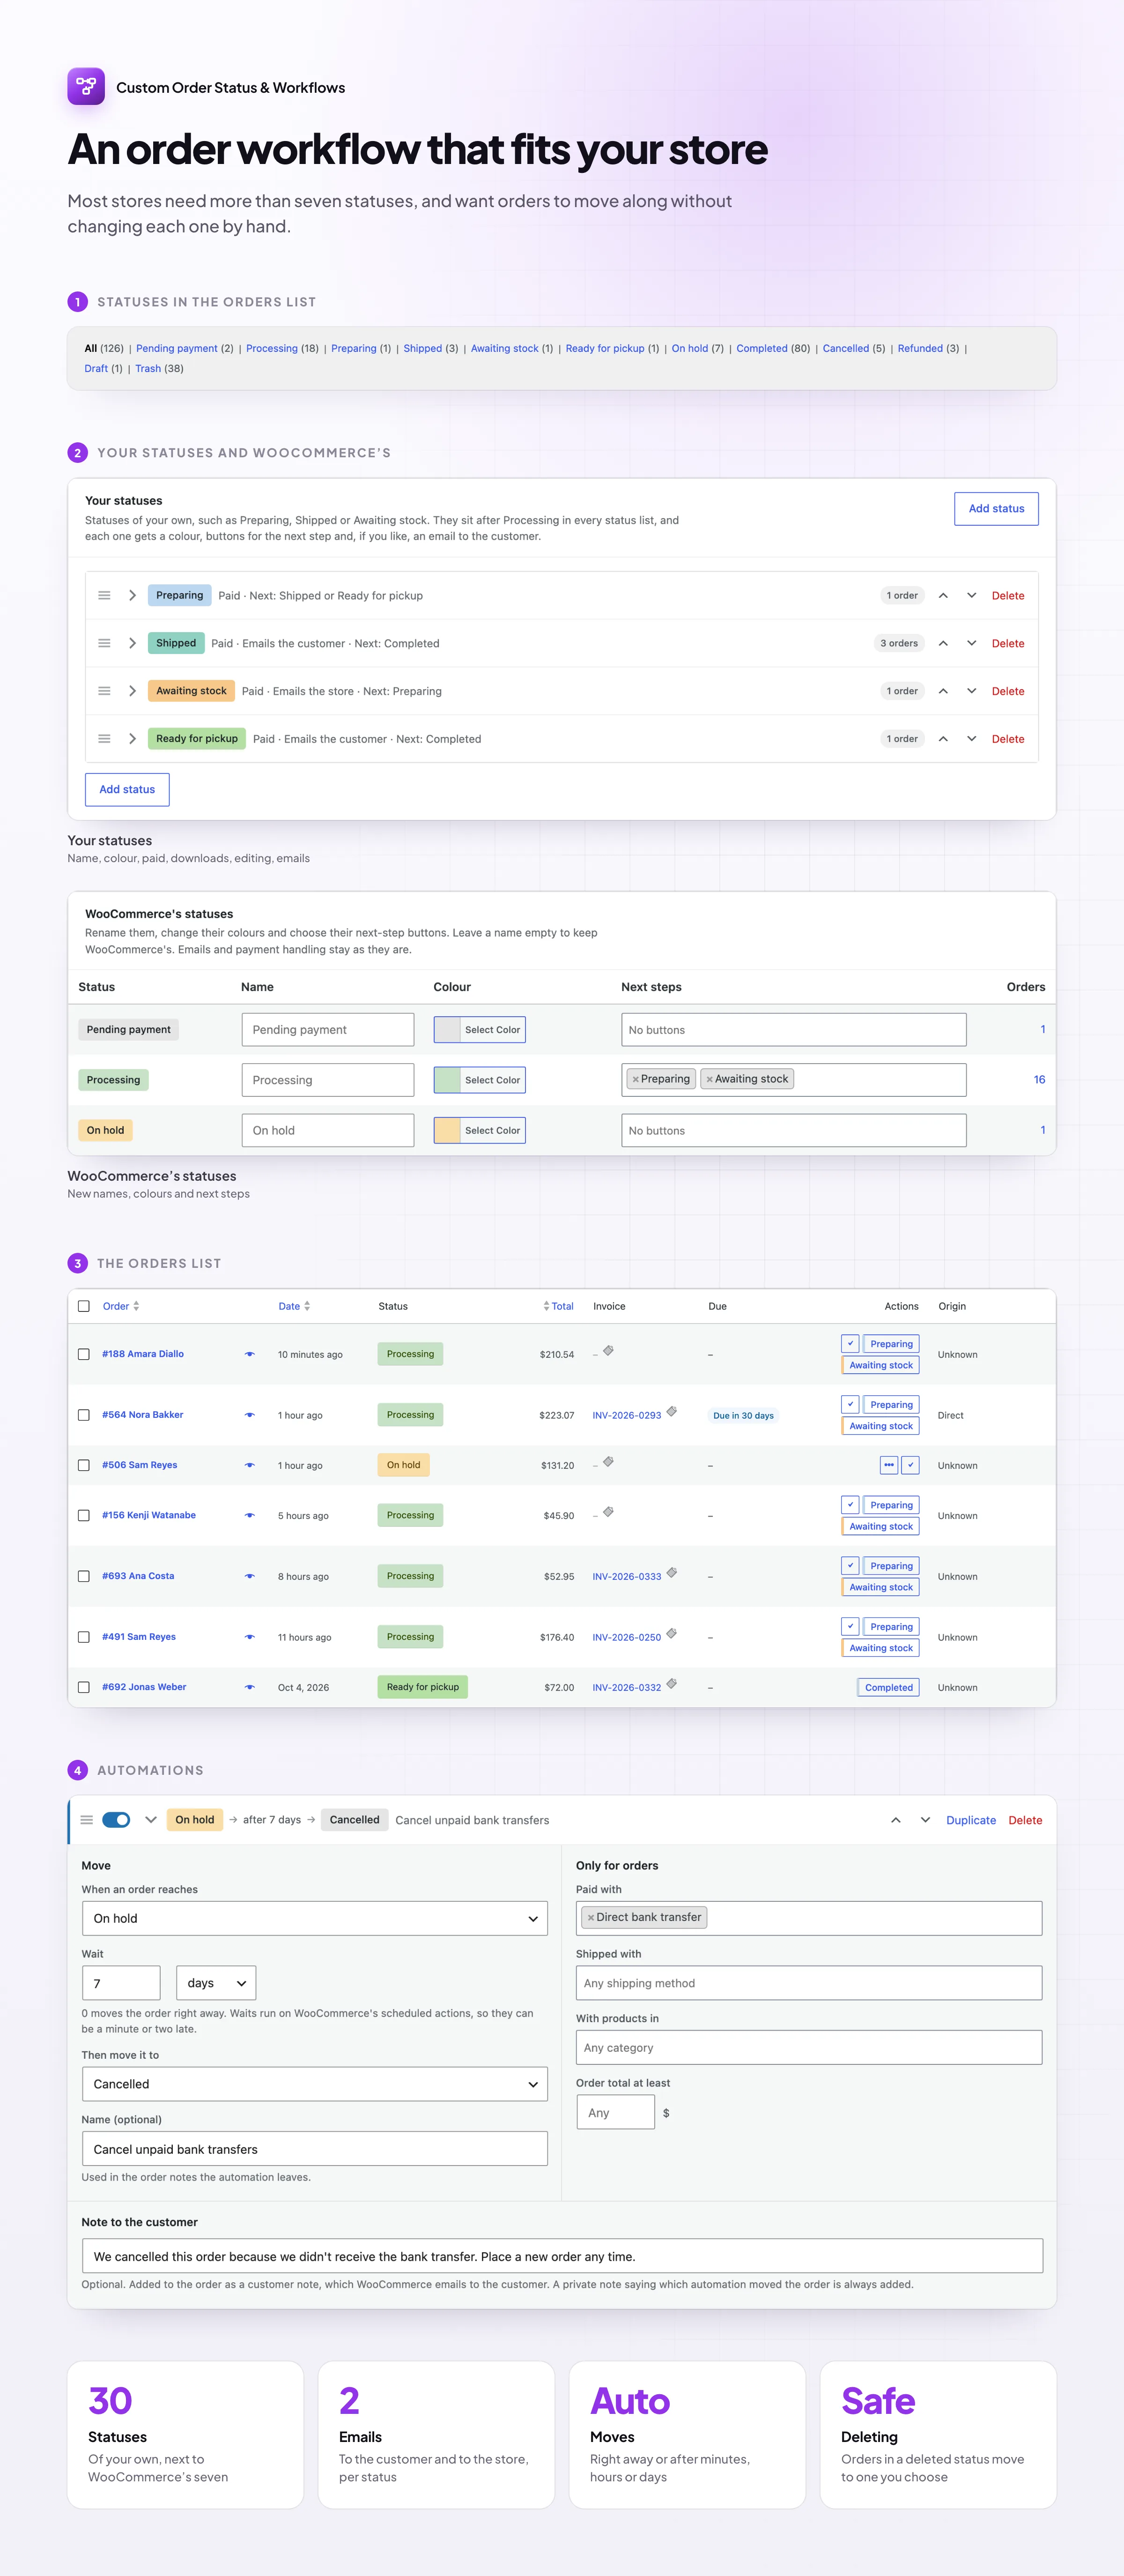Click the drag handle on the Preparing status row

point(104,595)
